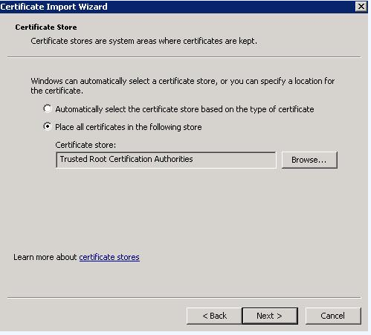Click the 'Certificate store:' field label

point(86,145)
